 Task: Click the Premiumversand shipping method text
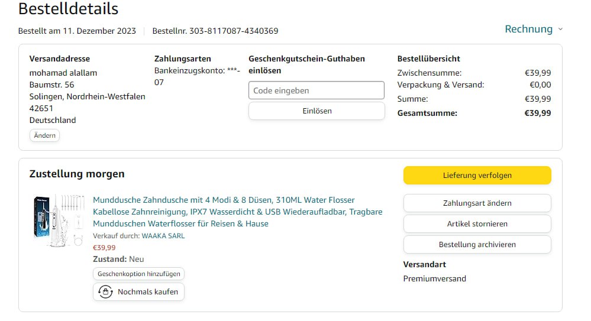(434, 278)
